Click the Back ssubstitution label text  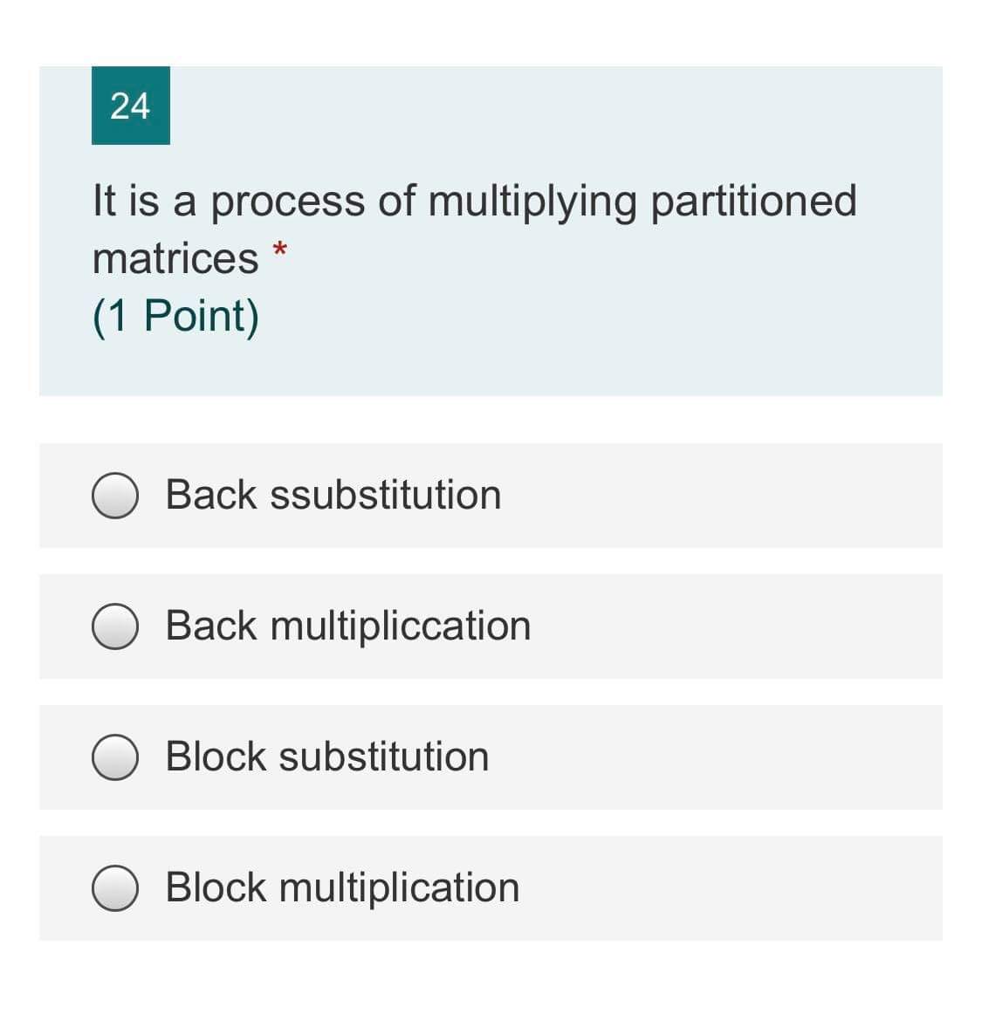click(333, 494)
